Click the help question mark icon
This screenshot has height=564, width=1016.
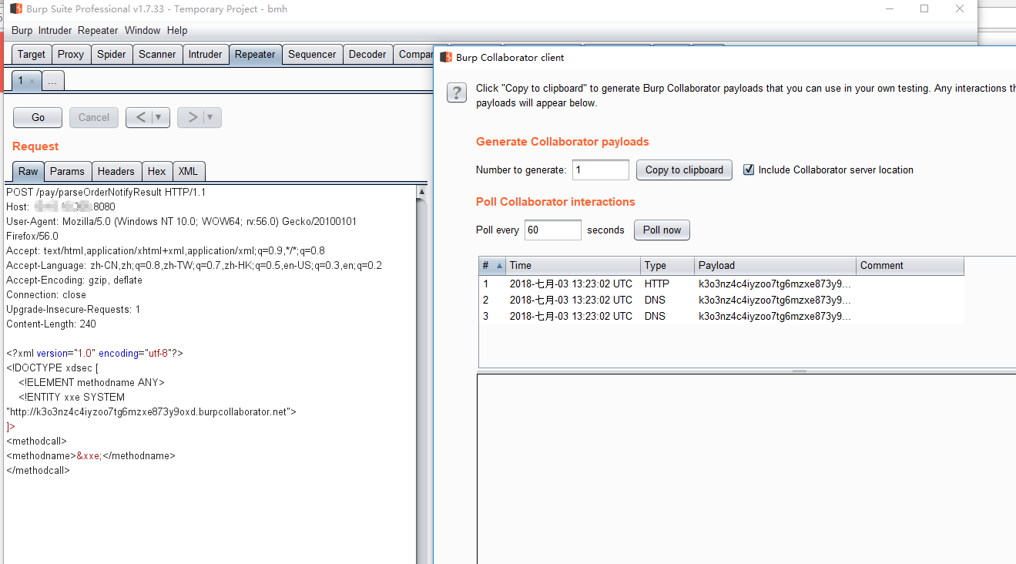[x=457, y=93]
